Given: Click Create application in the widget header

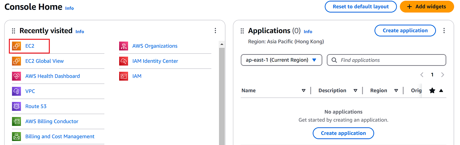Looking at the screenshot, I should pos(405,31).
